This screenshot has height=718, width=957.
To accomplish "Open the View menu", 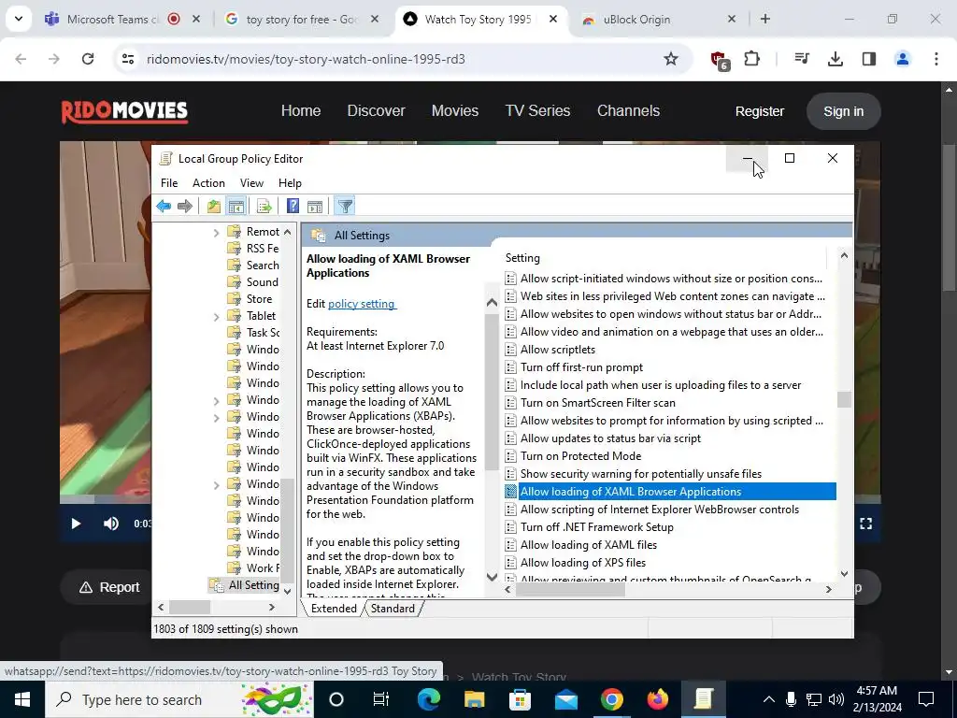I will [251, 183].
